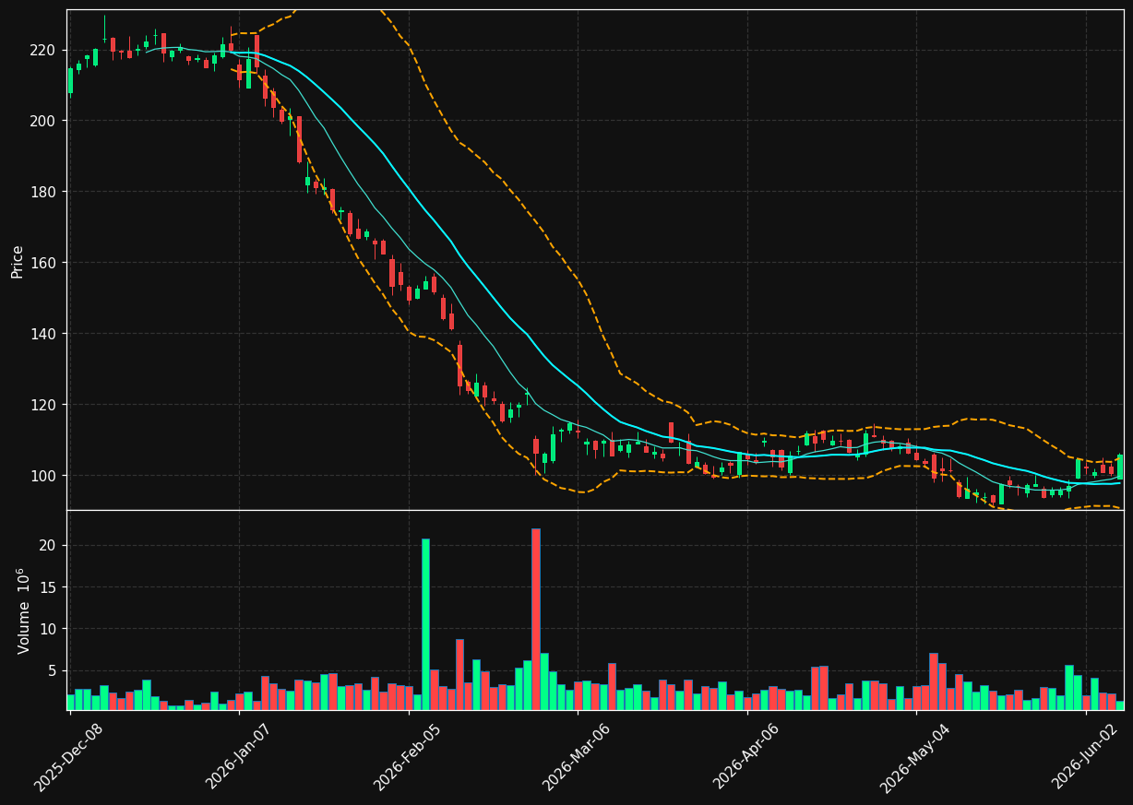Image resolution: width=1133 pixels, height=805 pixels.
Task: Click the 2026-Mar-06 date label
Action: tap(577, 757)
